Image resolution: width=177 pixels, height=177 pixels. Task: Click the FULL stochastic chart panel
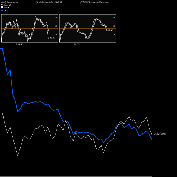pos(88,28)
